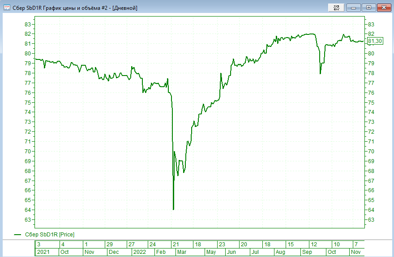Select the Сбер SbD1R [Price] legend label

click(50, 234)
